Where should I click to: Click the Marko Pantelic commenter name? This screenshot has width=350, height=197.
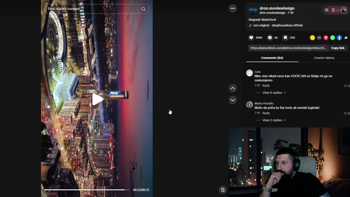coord(264,103)
